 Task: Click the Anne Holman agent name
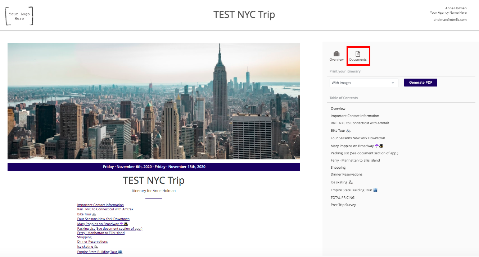coord(456,8)
